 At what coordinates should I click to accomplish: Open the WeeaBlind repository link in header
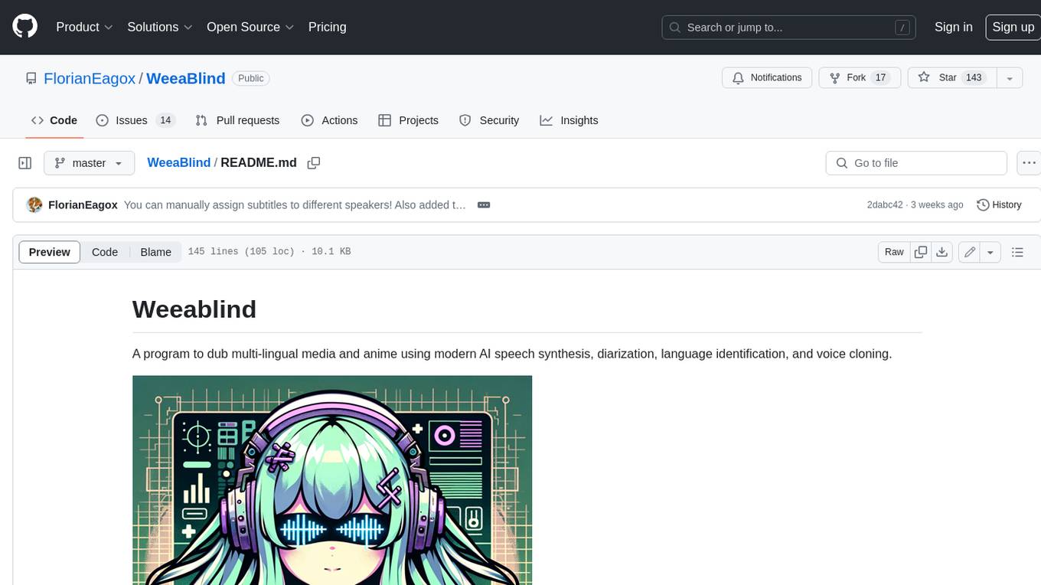(x=186, y=78)
